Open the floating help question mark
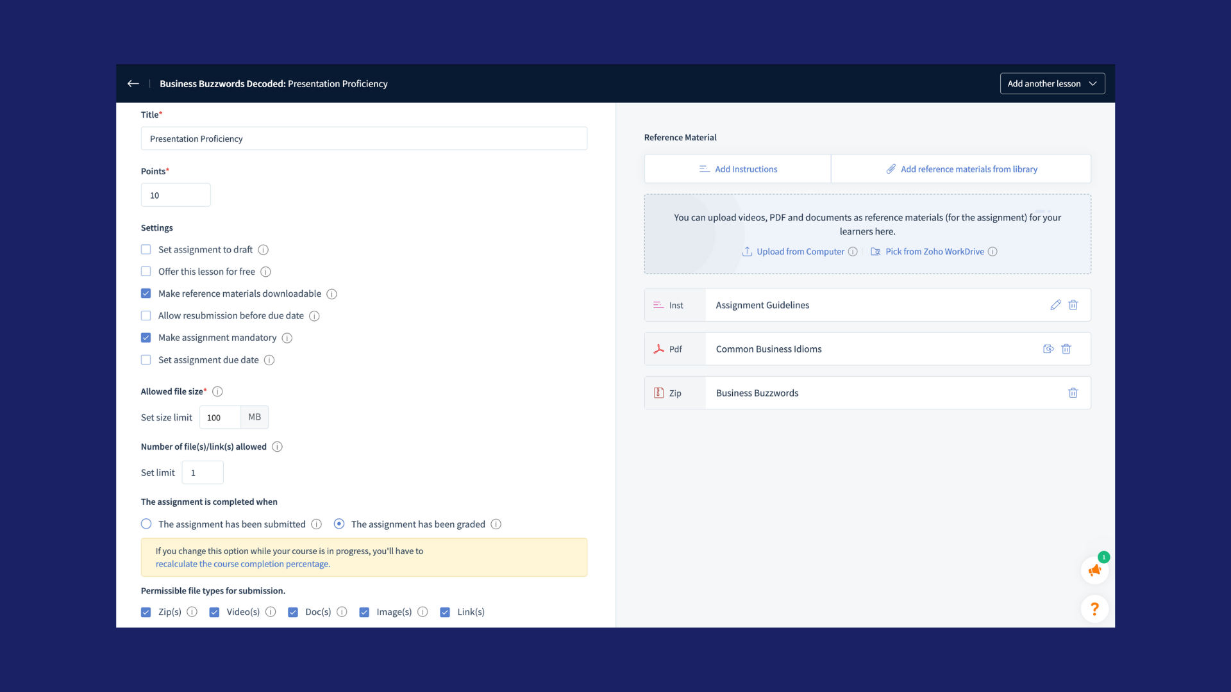Viewport: 1231px width, 692px height. click(x=1094, y=609)
